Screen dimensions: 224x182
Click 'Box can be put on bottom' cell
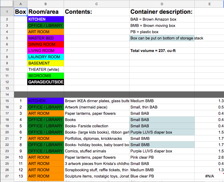(162, 38)
